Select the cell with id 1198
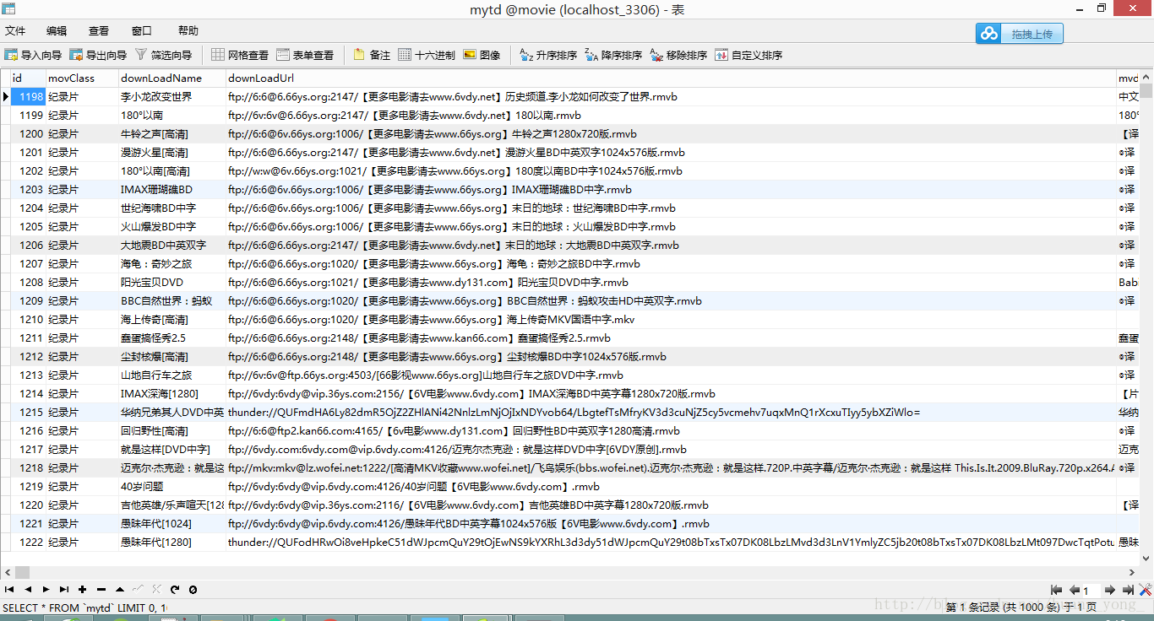This screenshot has height=621, width=1154. tap(28, 96)
